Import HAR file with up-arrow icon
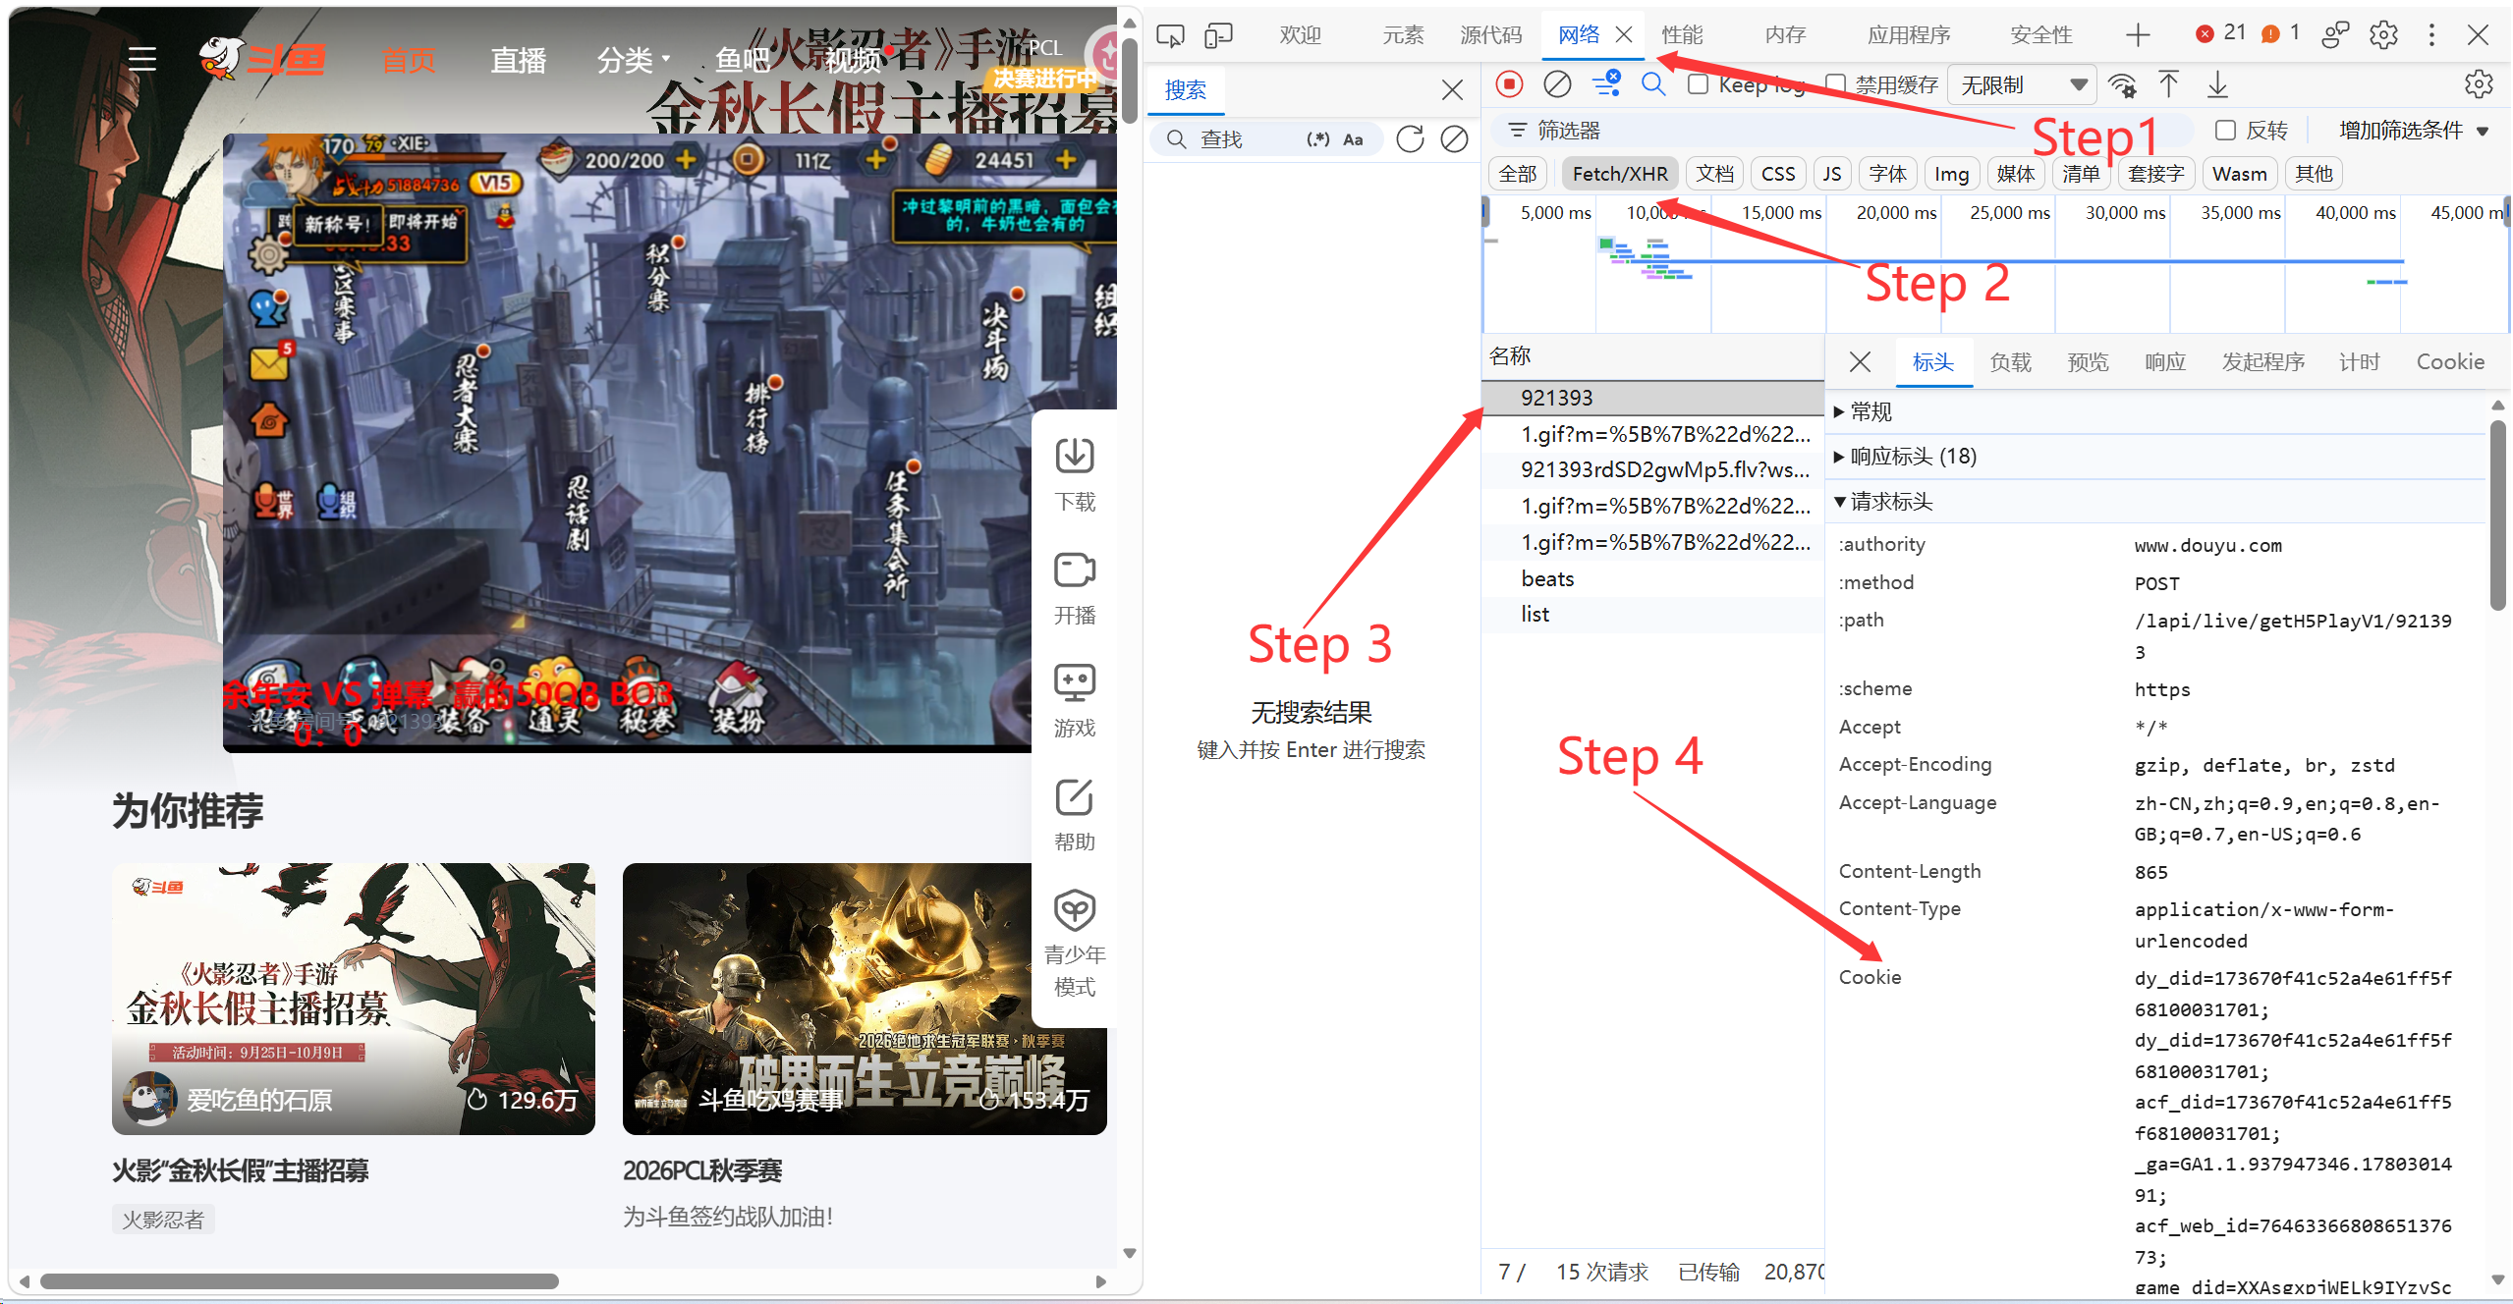2513x1304 pixels. coord(2169,85)
